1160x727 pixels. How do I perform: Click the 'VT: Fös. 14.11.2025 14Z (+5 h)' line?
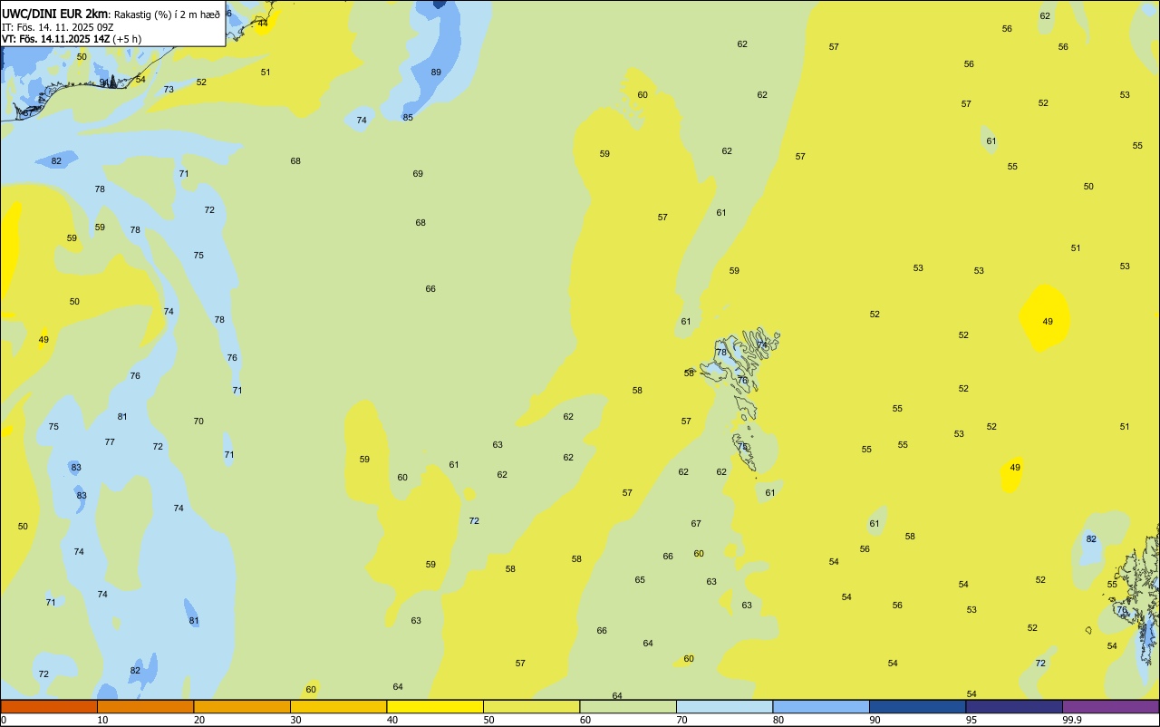pyautogui.click(x=72, y=39)
